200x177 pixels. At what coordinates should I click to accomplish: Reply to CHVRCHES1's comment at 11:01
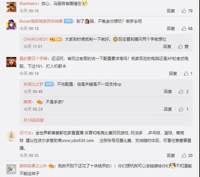167,47
